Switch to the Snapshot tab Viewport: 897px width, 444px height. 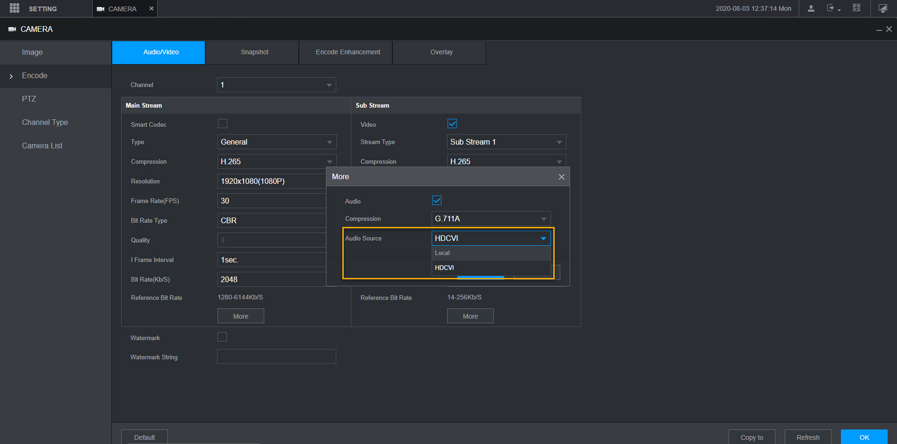click(254, 52)
